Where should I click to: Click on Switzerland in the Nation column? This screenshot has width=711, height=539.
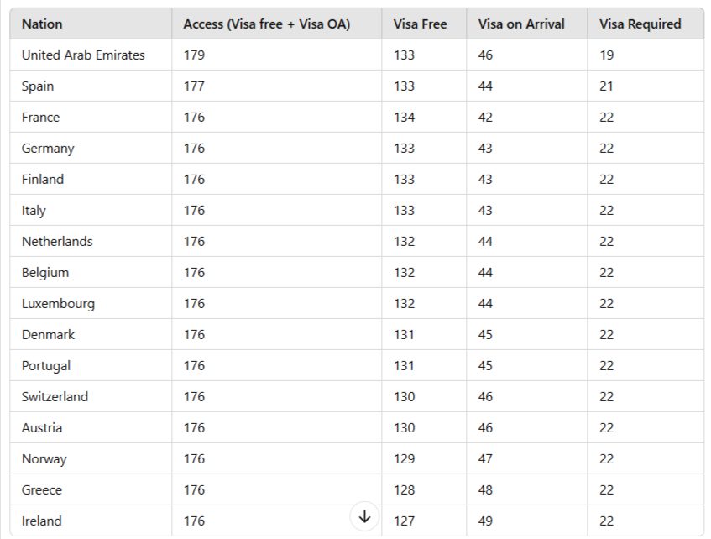point(55,397)
